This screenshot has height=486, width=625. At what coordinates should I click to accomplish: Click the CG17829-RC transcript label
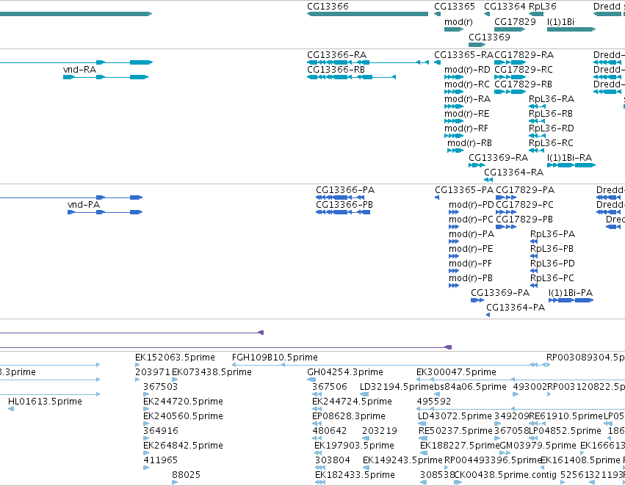524,70
